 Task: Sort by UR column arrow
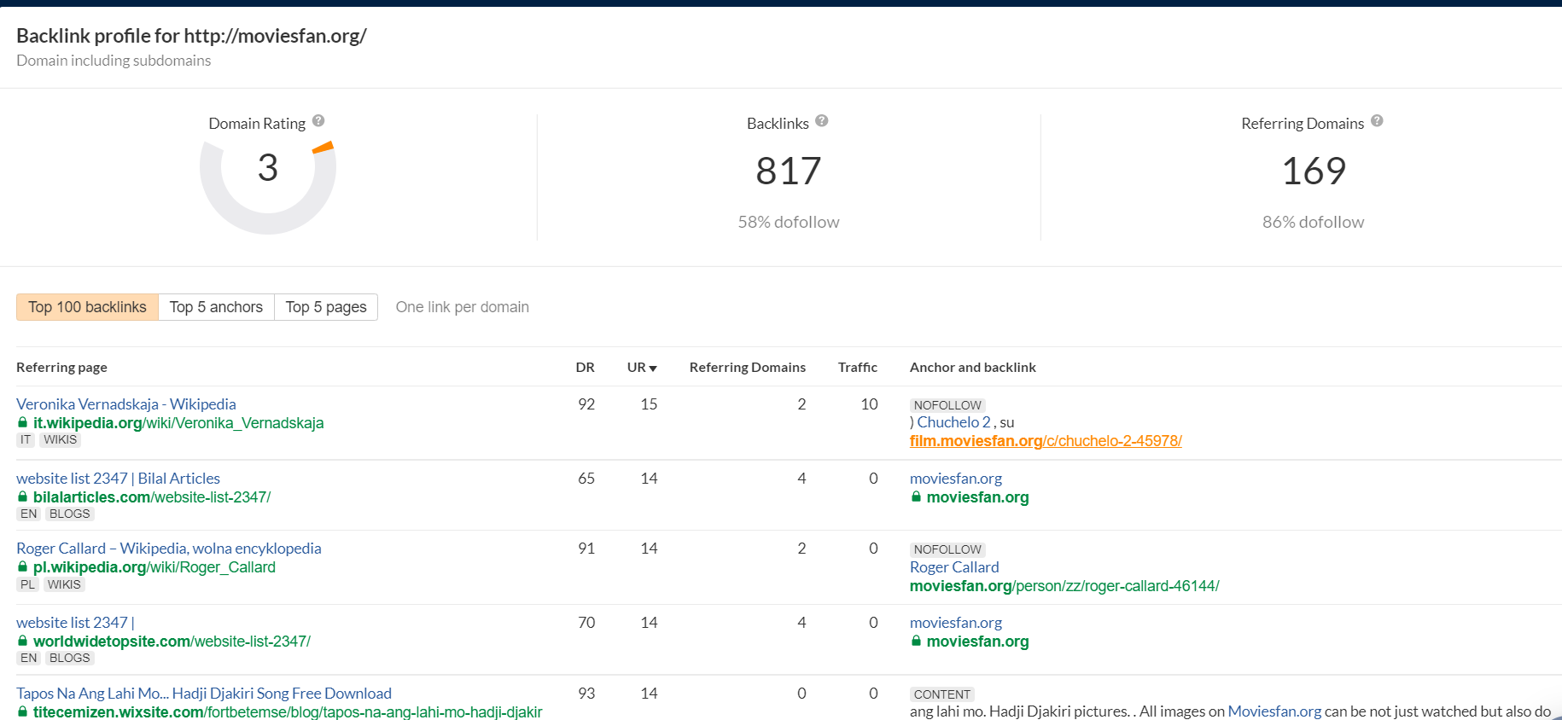tap(653, 369)
